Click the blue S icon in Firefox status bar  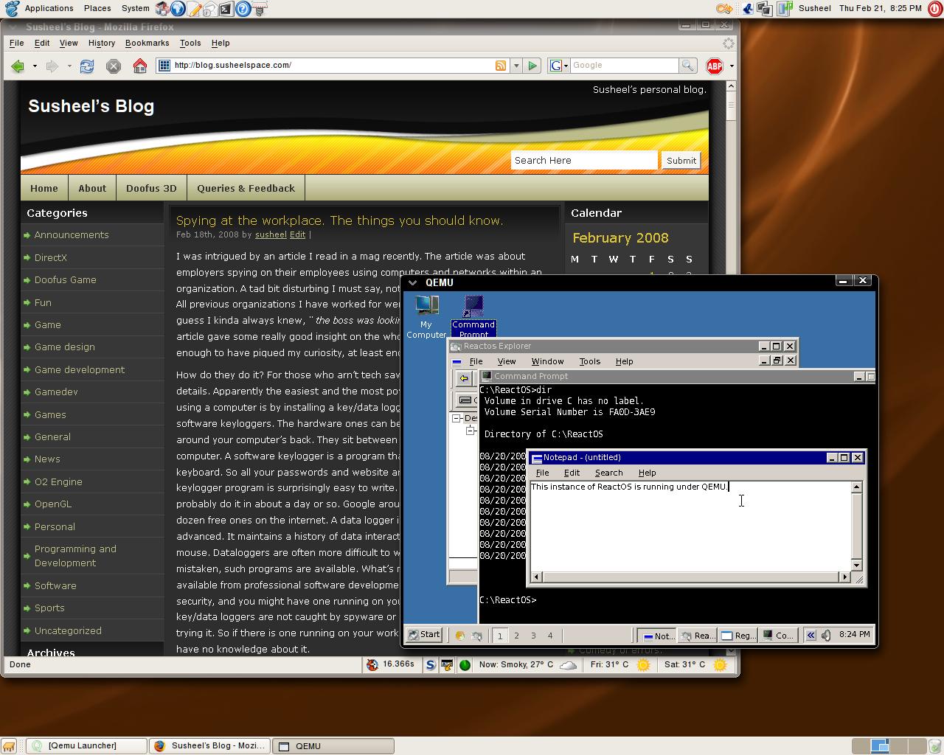[431, 665]
